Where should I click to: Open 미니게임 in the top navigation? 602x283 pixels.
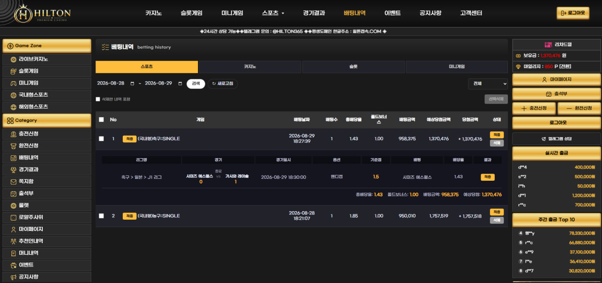pos(232,13)
